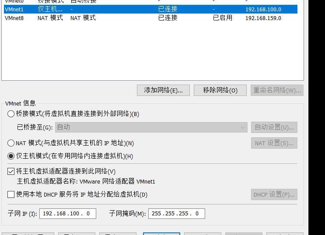Image resolution: width=325 pixels, height=235 pixels.
Task: Click the NAT 设置(S)... button
Action: coord(274,143)
